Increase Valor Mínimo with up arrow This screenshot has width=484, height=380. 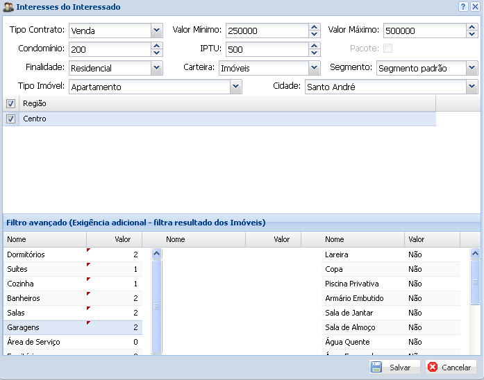pos(314,27)
